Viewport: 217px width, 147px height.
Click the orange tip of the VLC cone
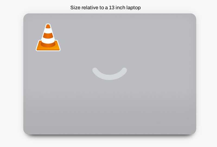(48, 26)
